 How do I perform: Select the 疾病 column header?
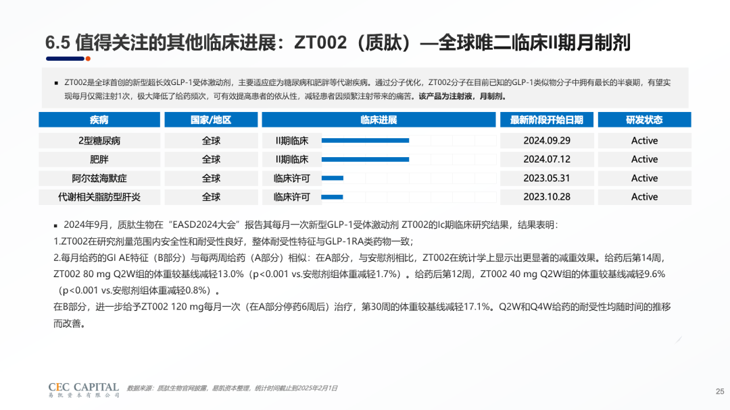[99, 120]
